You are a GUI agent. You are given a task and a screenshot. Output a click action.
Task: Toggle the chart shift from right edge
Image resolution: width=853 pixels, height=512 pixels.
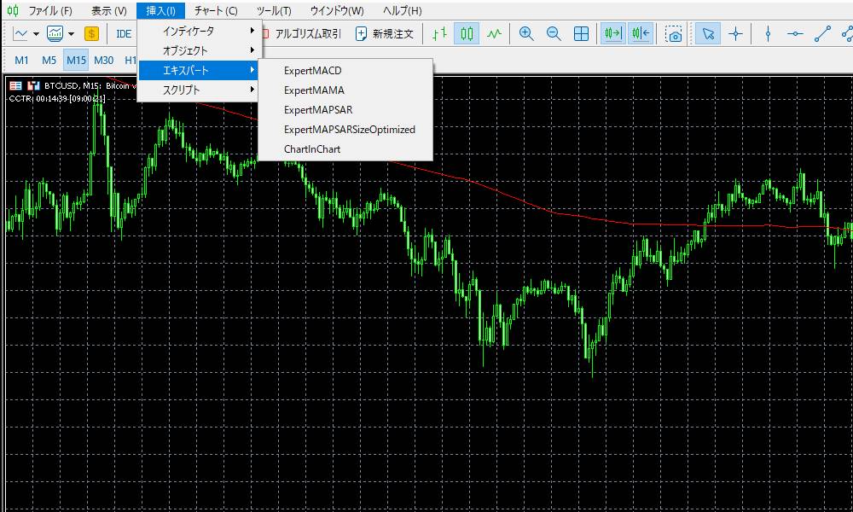click(641, 34)
